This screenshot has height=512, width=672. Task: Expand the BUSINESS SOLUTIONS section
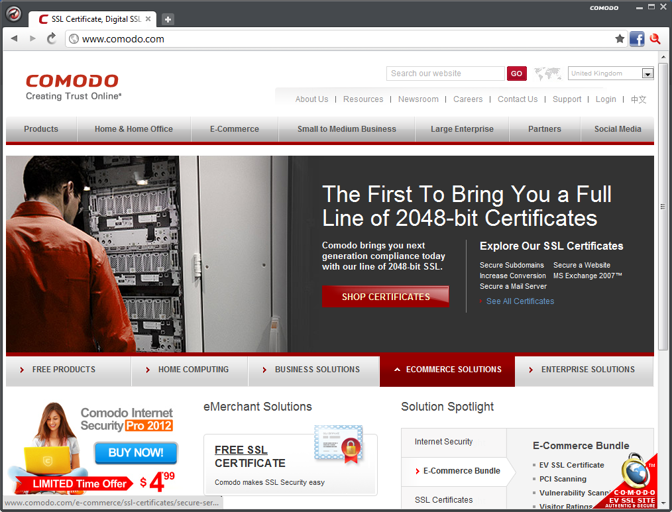[313, 371]
